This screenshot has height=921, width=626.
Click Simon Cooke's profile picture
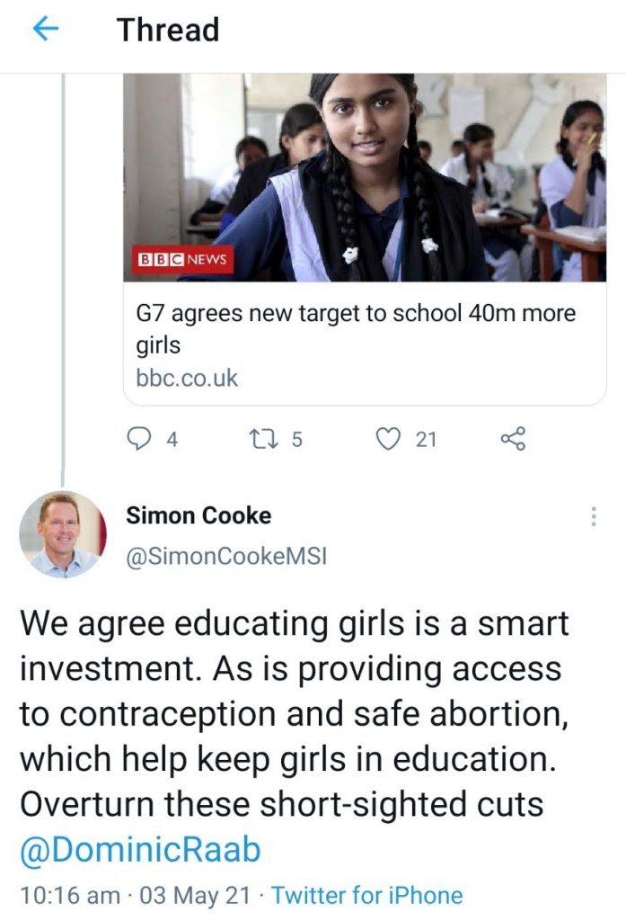coord(63,534)
